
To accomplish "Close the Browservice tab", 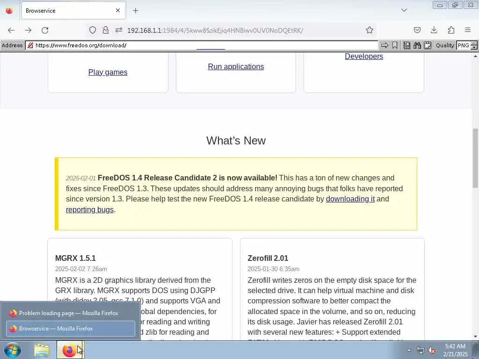I will coord(117,11).
